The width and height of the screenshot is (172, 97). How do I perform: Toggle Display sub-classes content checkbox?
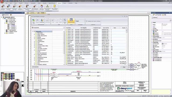pos(87,21)
